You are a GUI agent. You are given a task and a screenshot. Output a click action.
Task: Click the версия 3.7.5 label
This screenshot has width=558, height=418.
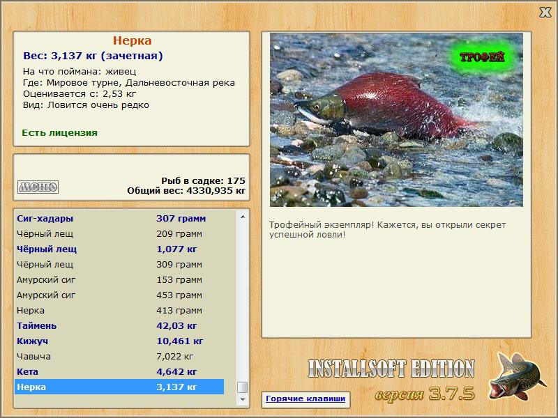coord(425,394)
